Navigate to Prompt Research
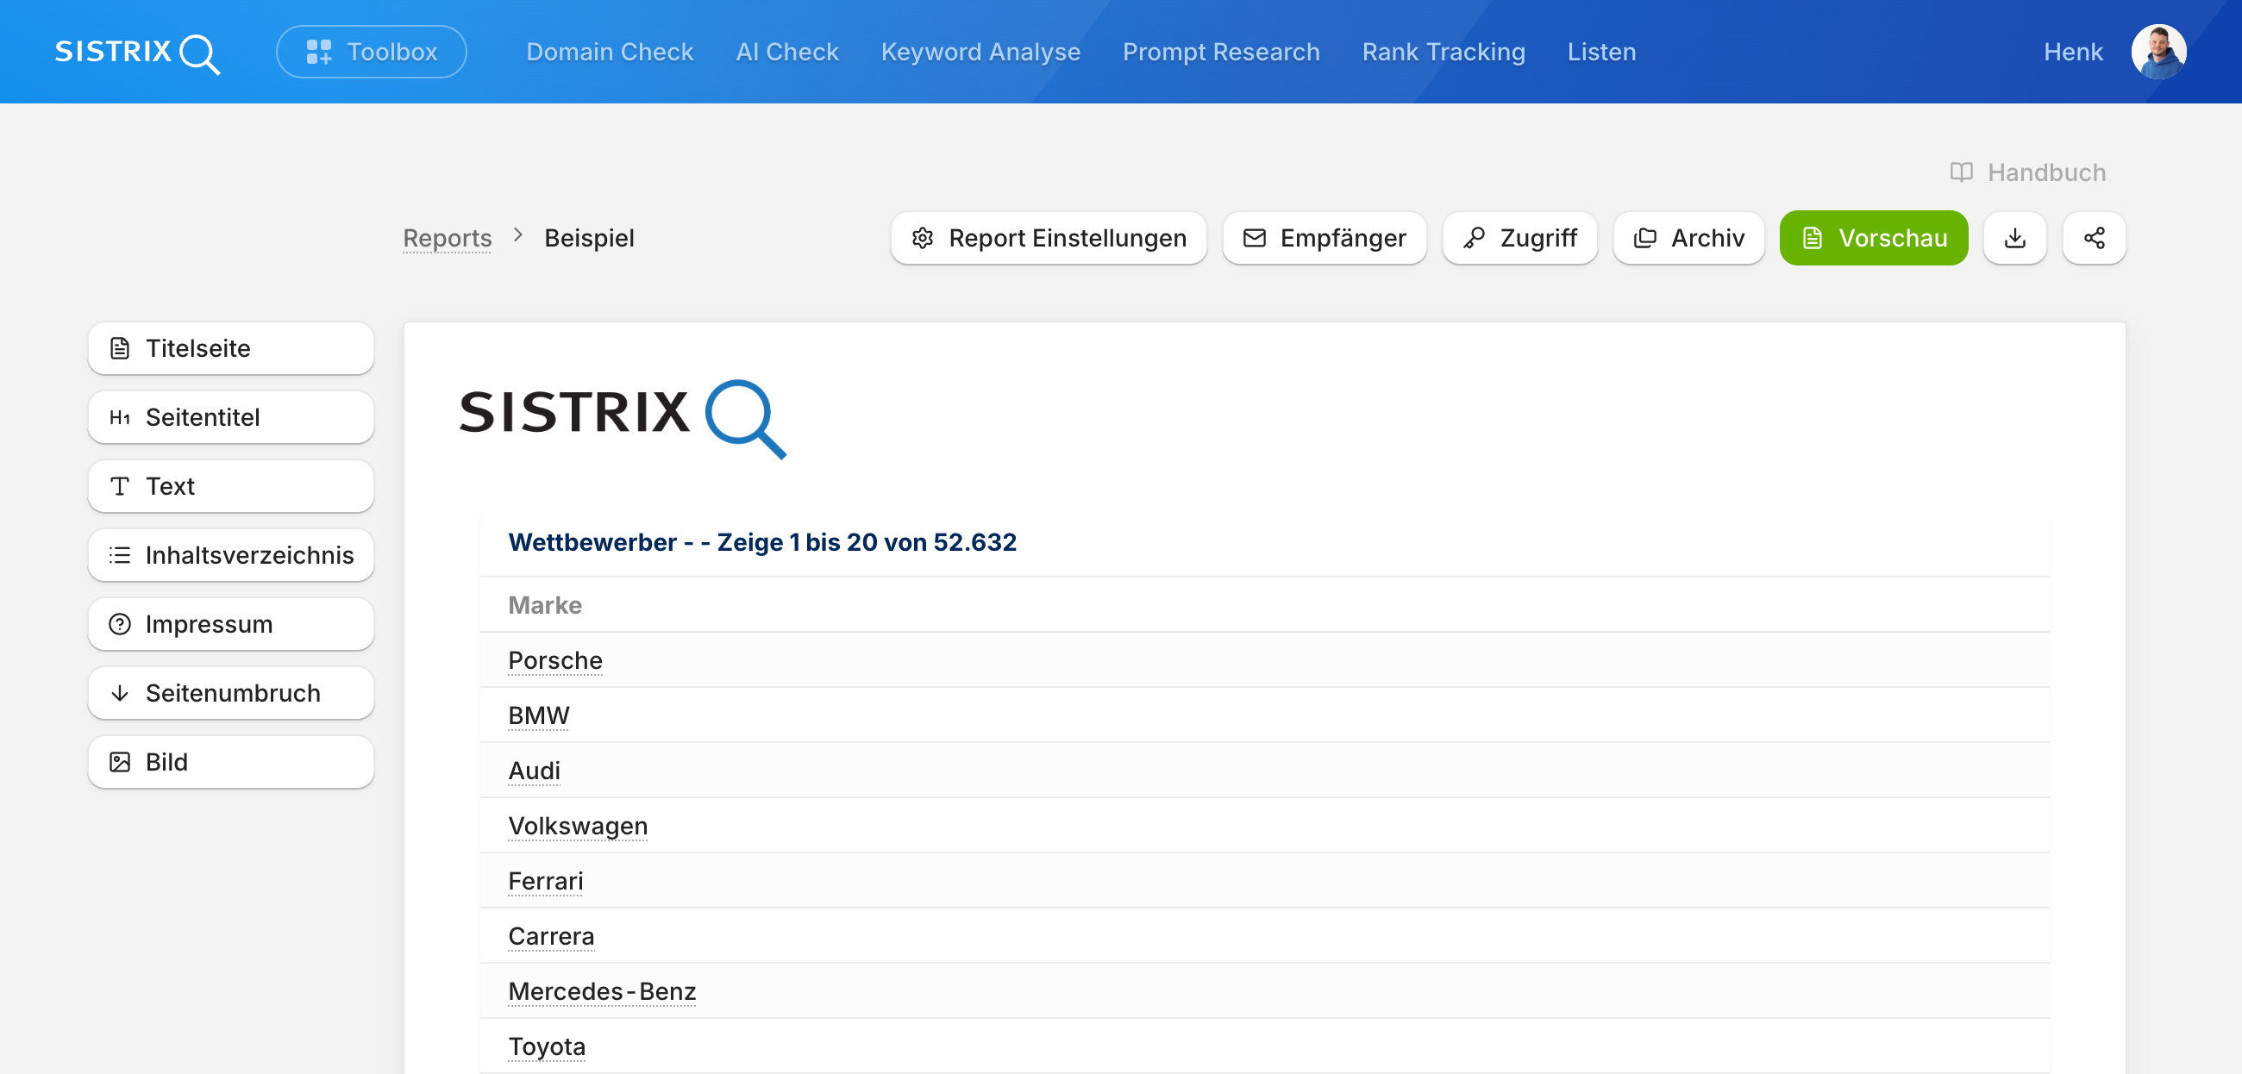The height and width of the screenshot is (1074, 2242). [1220, 53]
